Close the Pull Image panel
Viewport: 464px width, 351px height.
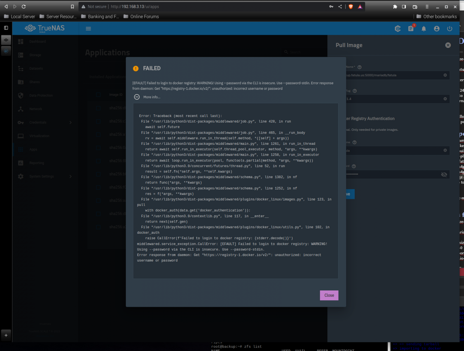point(448,45)
